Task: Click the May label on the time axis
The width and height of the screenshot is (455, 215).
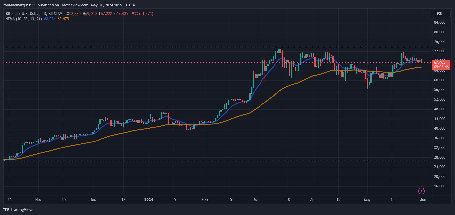Action: [367, 200]
